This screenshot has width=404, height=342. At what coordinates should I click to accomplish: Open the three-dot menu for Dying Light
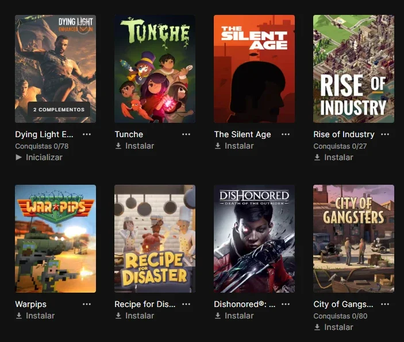(87, 134)
